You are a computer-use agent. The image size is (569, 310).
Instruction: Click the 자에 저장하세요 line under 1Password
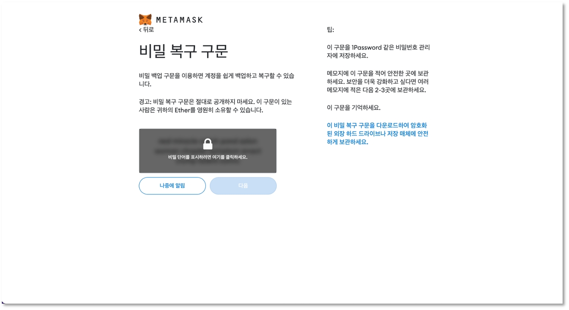point(347,56)
